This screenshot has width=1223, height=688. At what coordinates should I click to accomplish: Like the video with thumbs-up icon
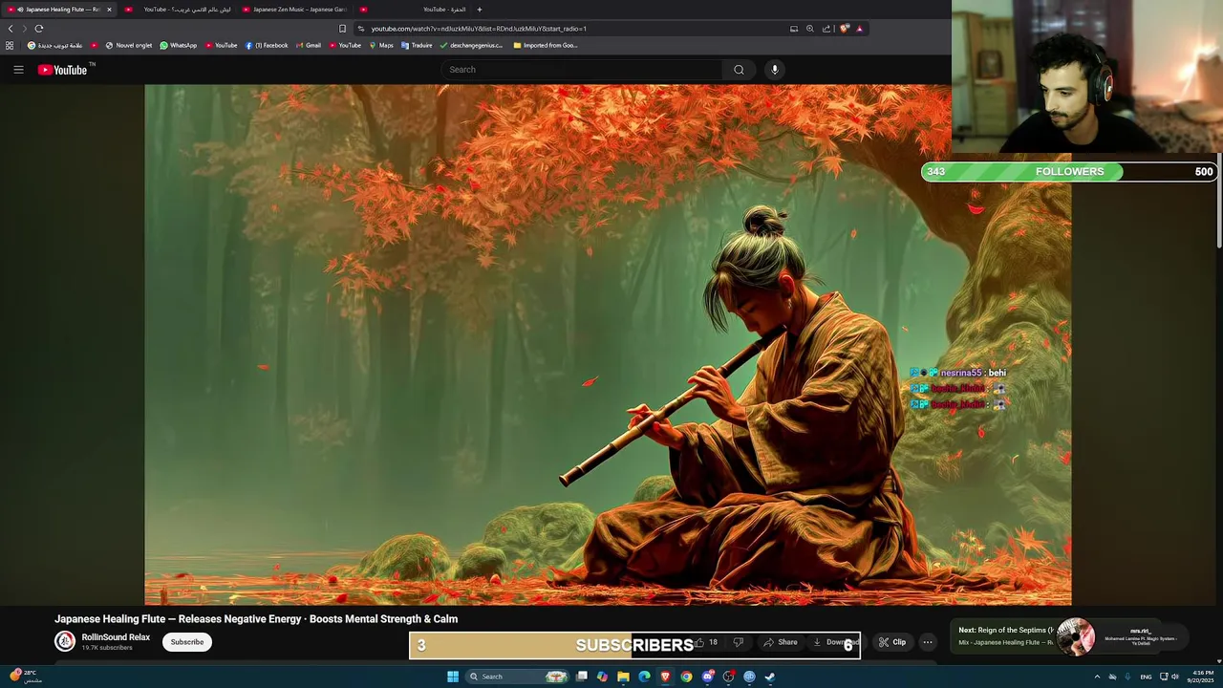[x=699, y=642]
